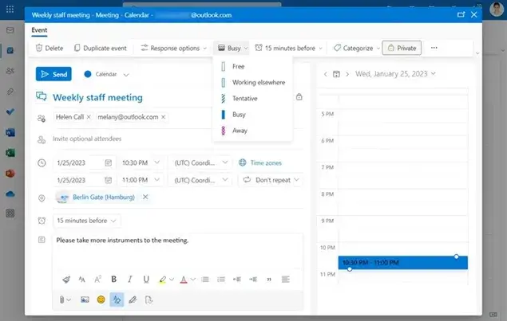Viewport: 507px width, 321px height.
Task: Send the meeting invitation
Action: pos(53,74)
